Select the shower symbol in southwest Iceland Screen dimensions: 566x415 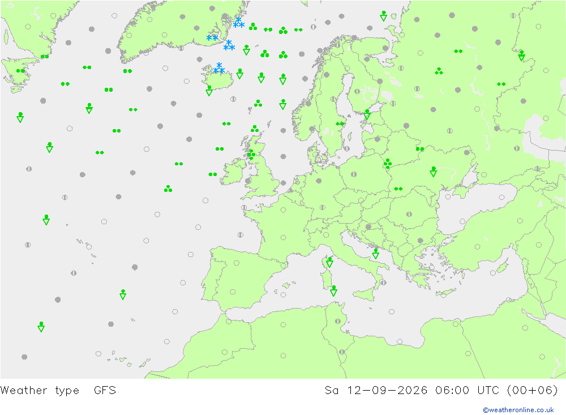pyautogui.click(x=209, y=91)
